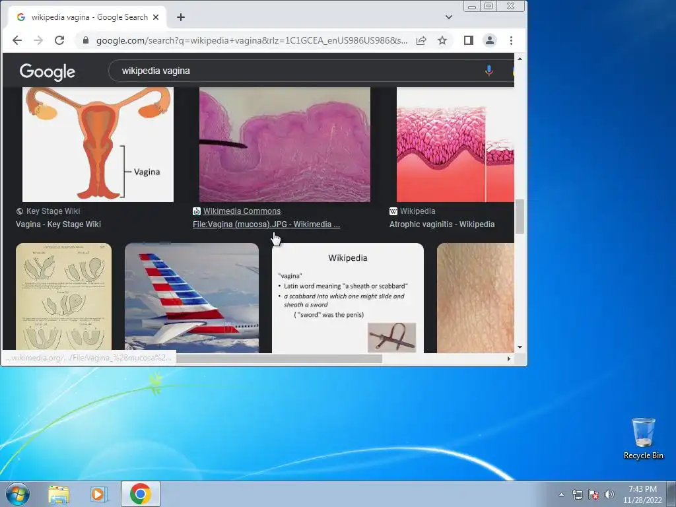Open the airplane tail image thumbnail
This screenshot has height=507, width=676.
(x=192, y=298)
